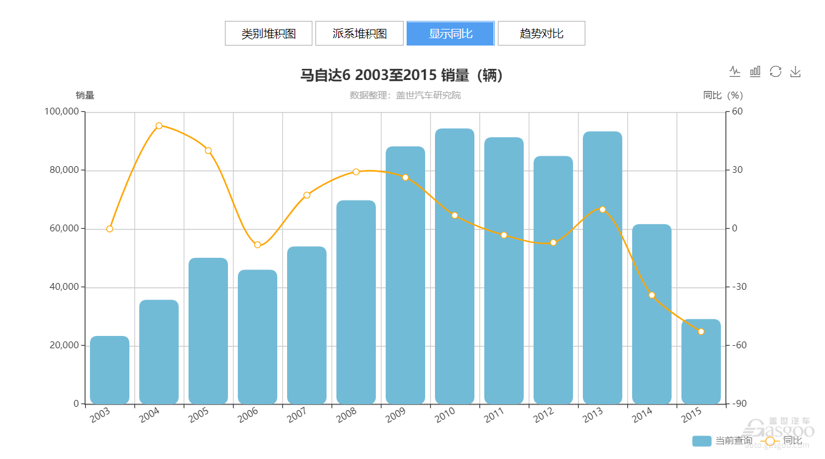This screenshot has height=459, width=825.
Task: Click the 2009 sales bar
Action: 405,275
